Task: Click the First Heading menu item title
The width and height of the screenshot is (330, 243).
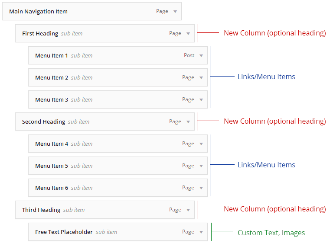Action: 40,34
